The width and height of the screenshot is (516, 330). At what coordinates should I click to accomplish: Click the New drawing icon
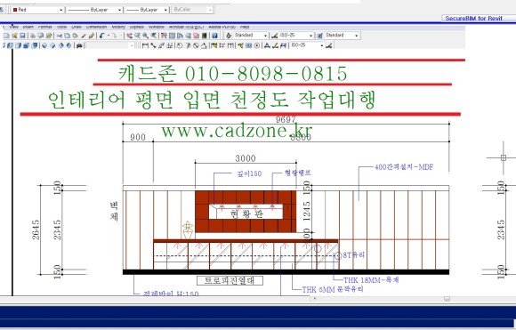coord(6,36)
